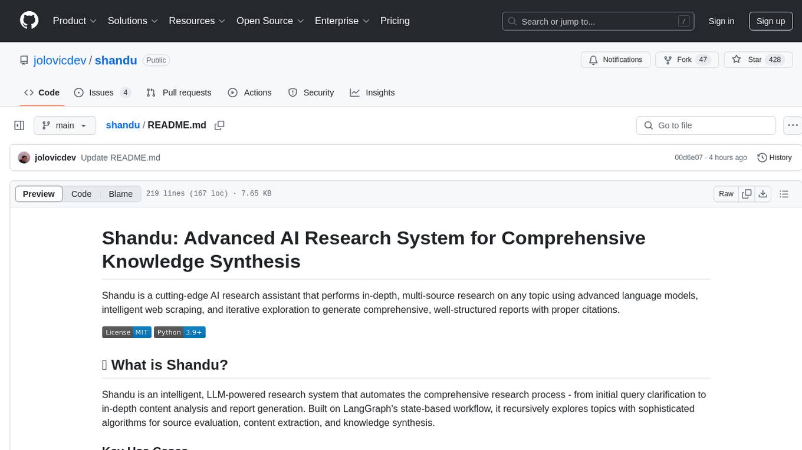Click the Python 3.9+ badge
The width and height of the screenshot is (802, 450).
click(180, 332)
